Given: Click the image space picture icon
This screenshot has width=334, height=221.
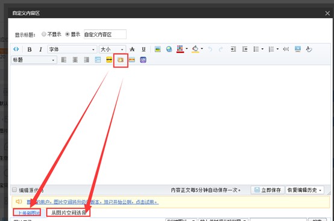Looking at the screenshot, I should coord(121,60).
